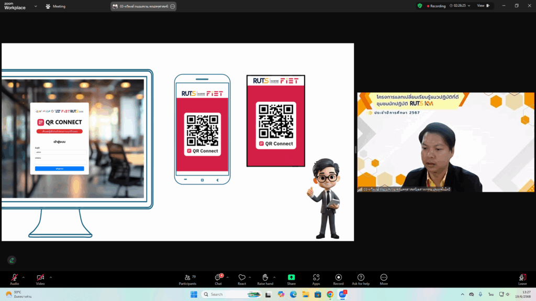
Task: Click the draggable divider between shared screen and video
Action: 355,149
